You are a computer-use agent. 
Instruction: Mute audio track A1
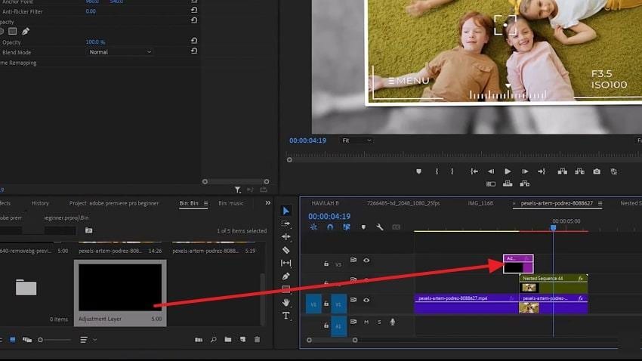(366, 322)
